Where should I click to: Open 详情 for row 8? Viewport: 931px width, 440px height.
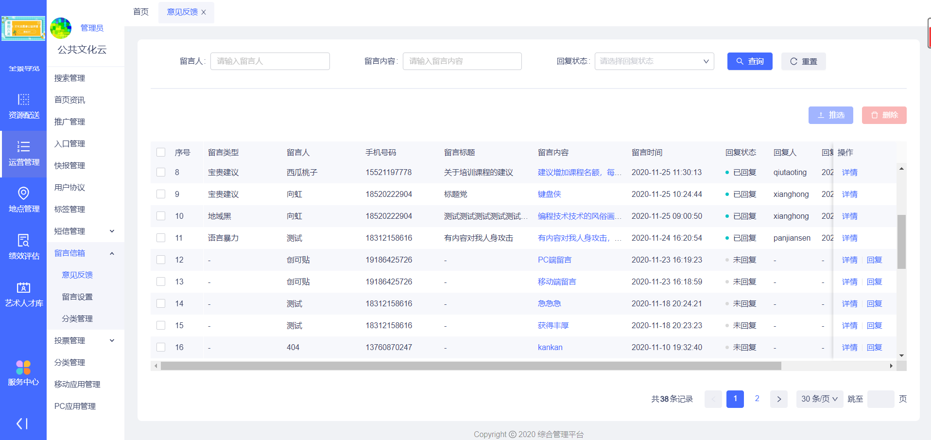(x=849, y=172)
